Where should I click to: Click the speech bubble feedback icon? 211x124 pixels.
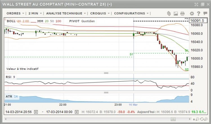(205, 13)
